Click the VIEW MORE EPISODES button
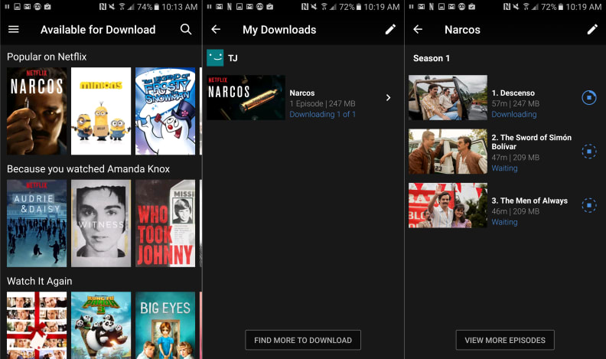 click(x=505, y=340)
